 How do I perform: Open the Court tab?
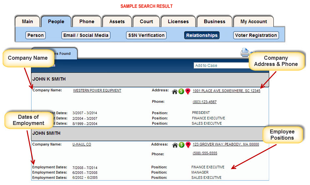pyautogui.click(x=146, y=22)
